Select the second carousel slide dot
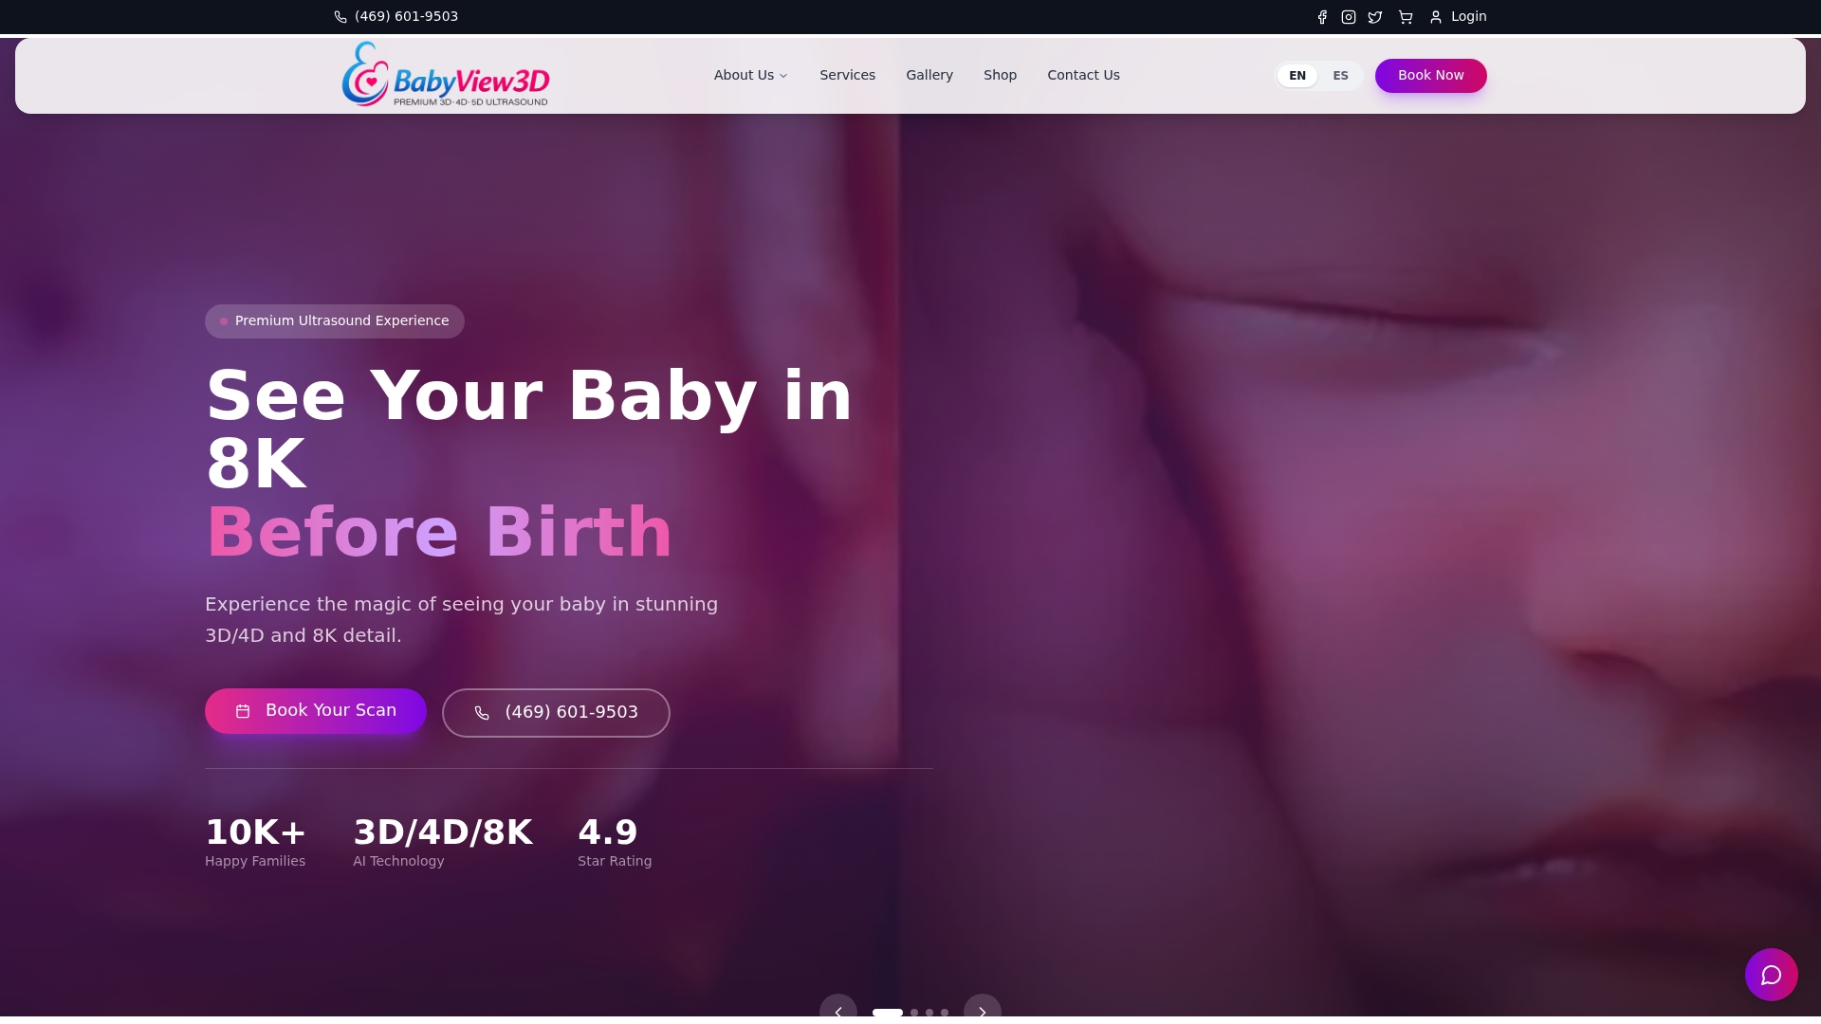The image size is (1821, 1024). [x=914, y=1013]
